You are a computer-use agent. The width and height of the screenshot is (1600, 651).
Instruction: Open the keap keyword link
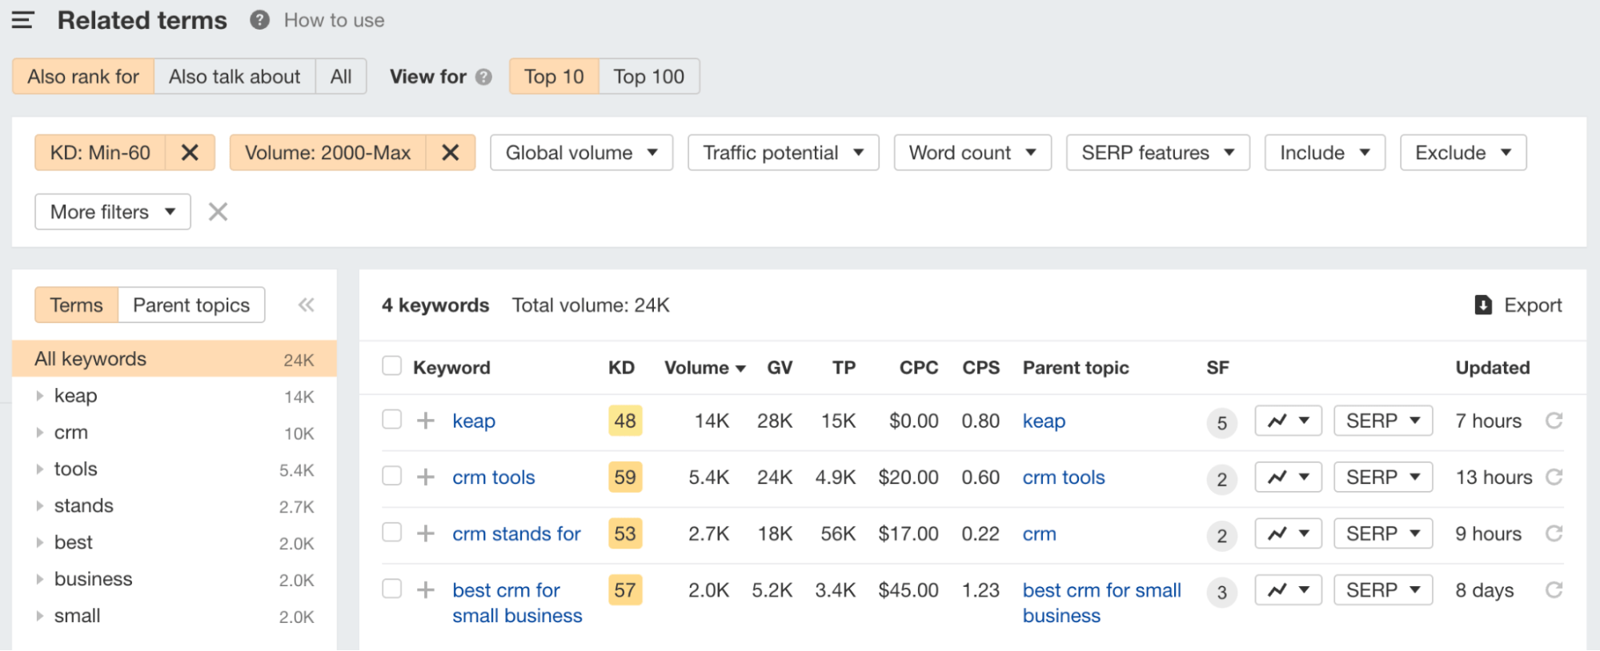(474, 421)
